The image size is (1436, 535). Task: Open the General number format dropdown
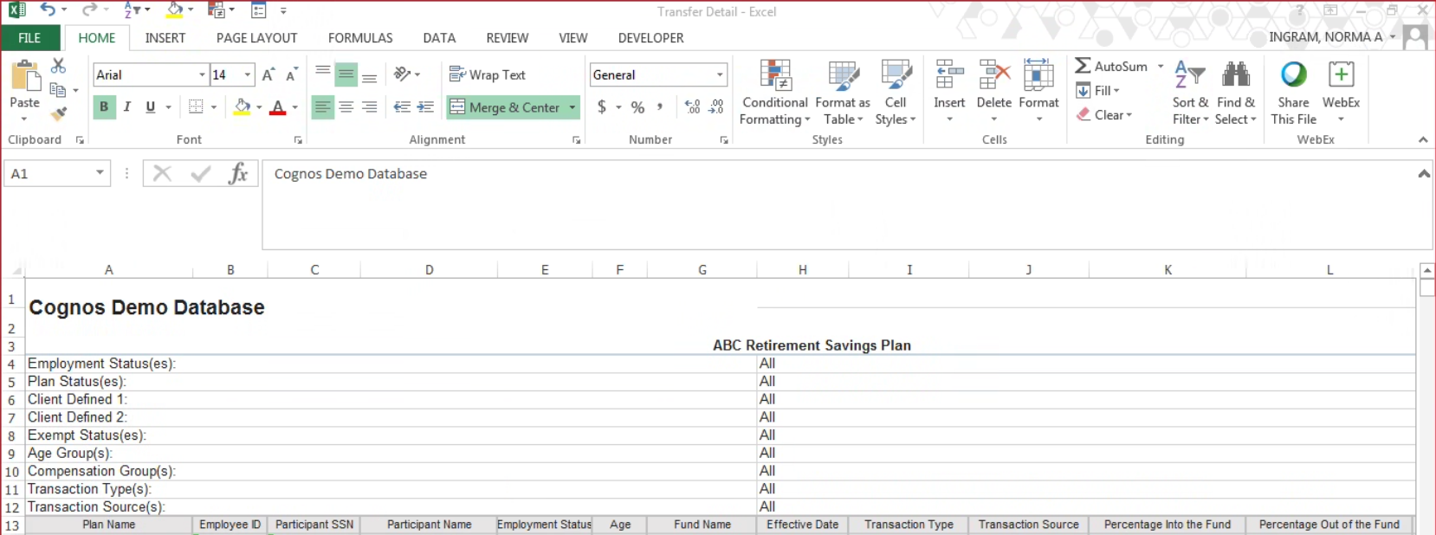tap(720, 74)
